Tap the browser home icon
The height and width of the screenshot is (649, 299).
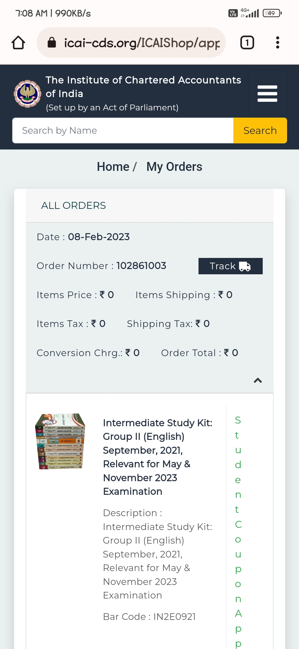(18, 42)
